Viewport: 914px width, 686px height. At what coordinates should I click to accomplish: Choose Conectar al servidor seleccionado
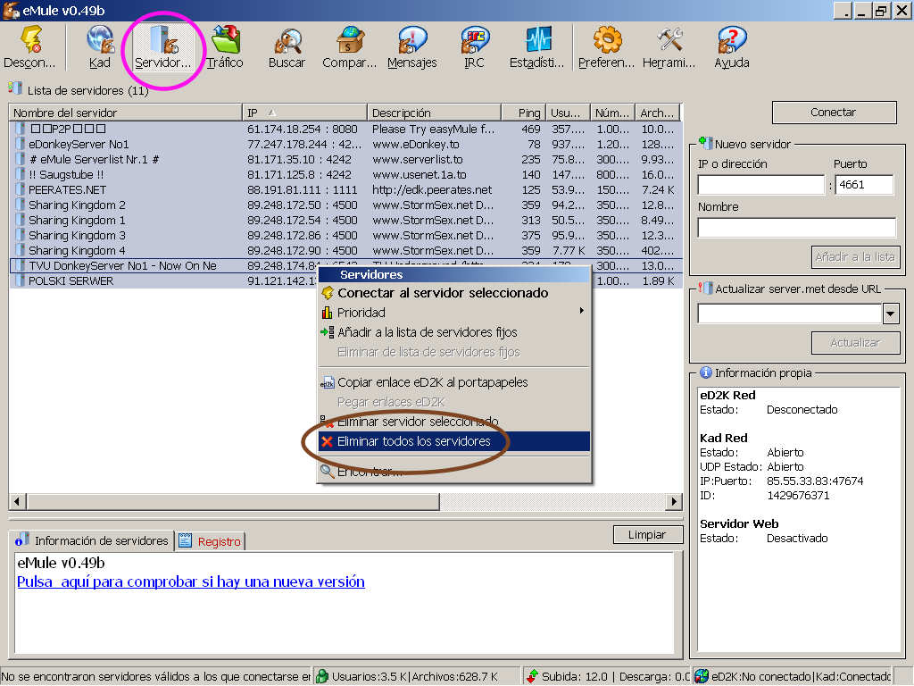tap(443, 293)
